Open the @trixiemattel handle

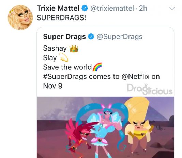[112, 9]
